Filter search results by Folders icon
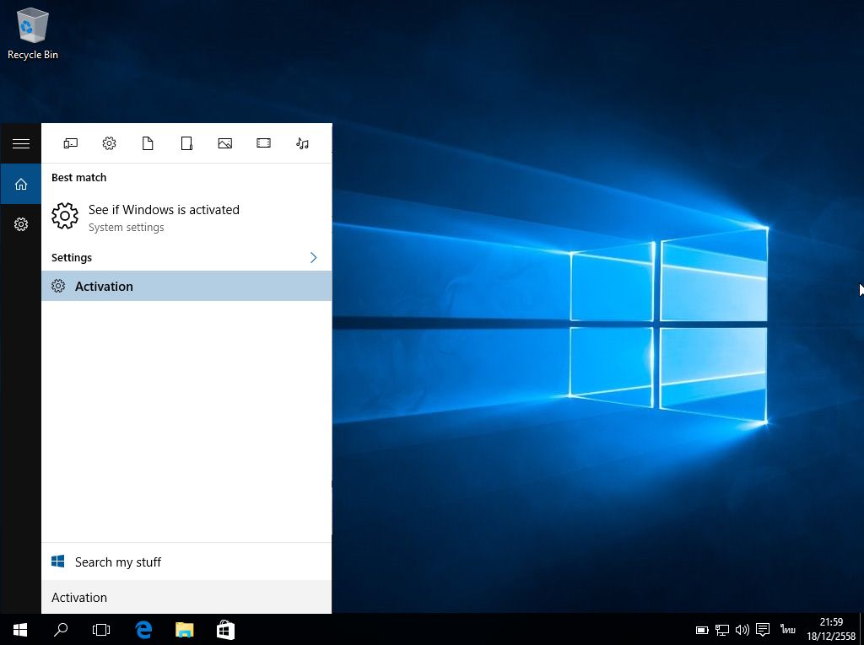The width and height of the screenshot is (864, 645). (186, 144)
